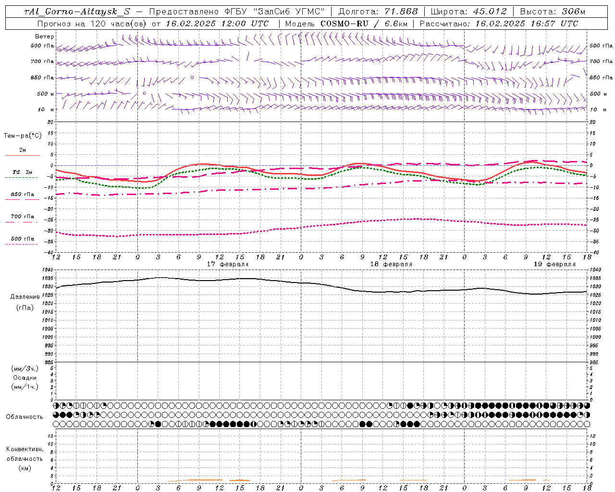Select forecast start 16.02.2025 12:00 UTC

(217, 24)
